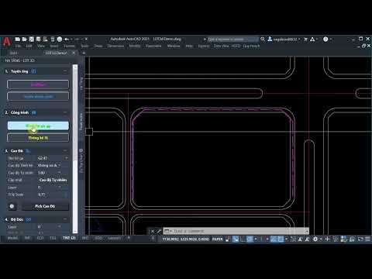Toggle the first of two adjacent highlighted object-snap buttons
The width and height of the screenshot is (372, 279).
274,239
